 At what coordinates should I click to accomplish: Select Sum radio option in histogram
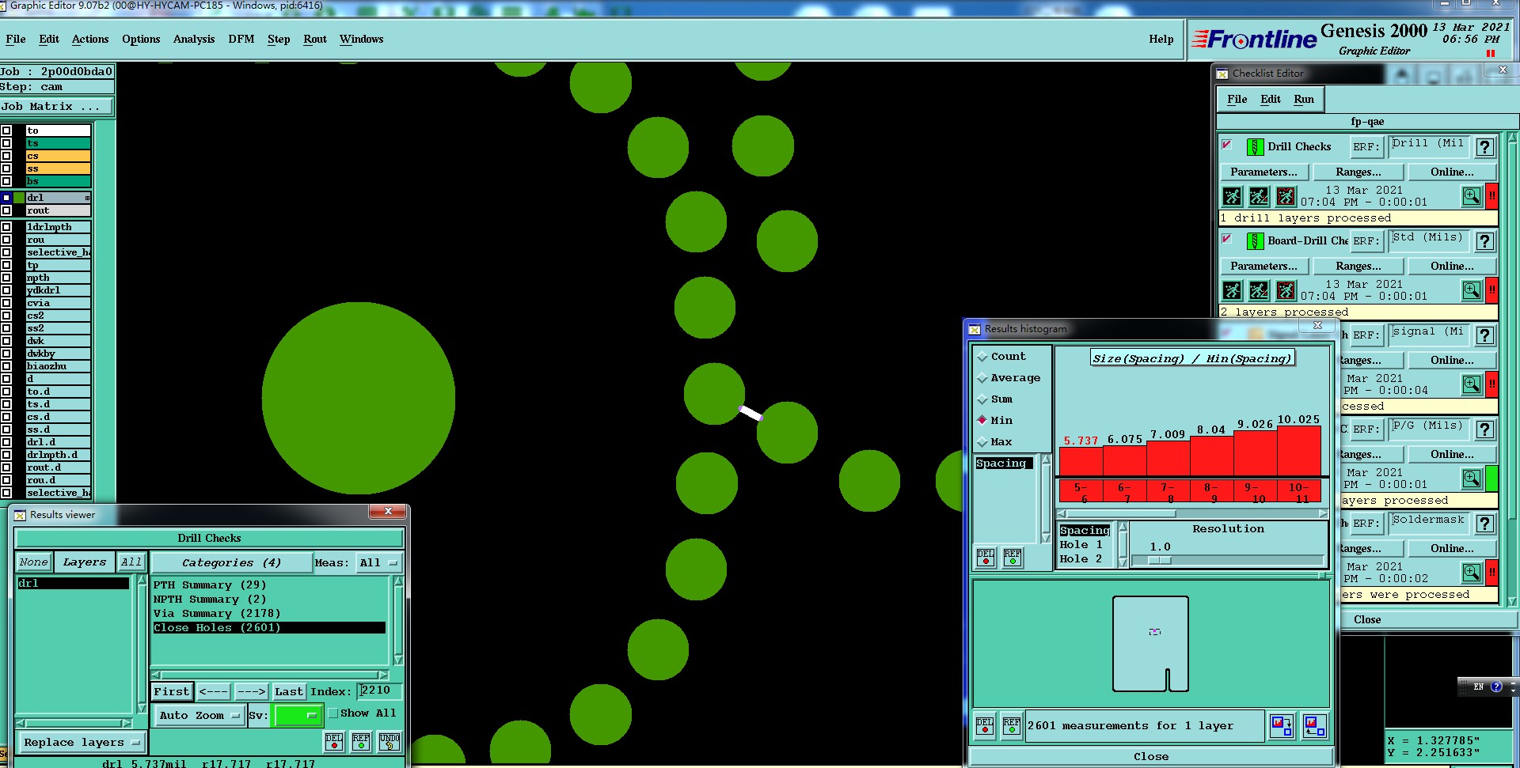tap(982, 399)
